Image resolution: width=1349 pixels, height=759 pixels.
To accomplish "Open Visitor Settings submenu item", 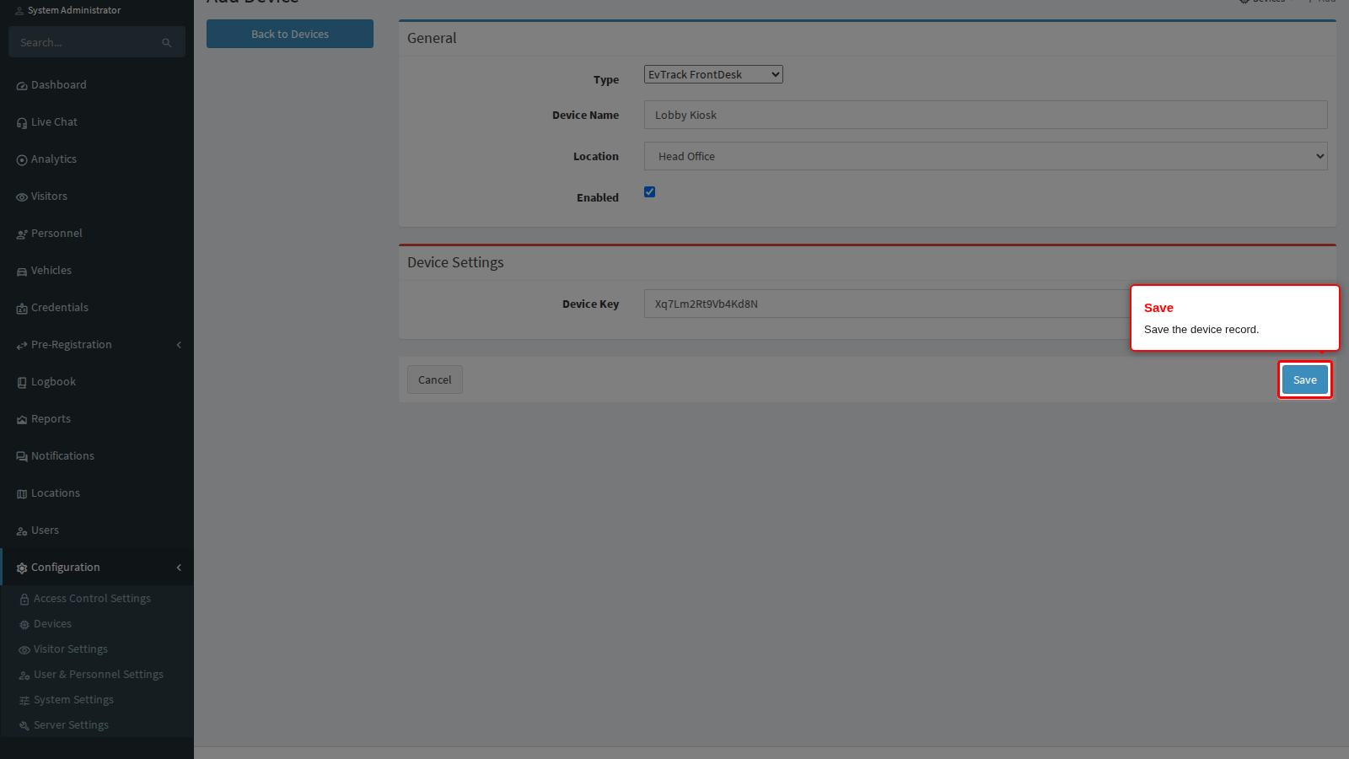I will pyautogui.click(x=71, y=649).
